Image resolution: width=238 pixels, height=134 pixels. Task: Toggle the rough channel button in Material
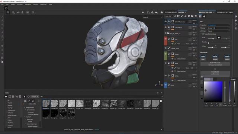pos(227,56)
